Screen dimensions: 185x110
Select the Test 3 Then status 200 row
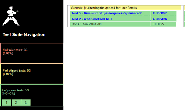click(110, 24)
